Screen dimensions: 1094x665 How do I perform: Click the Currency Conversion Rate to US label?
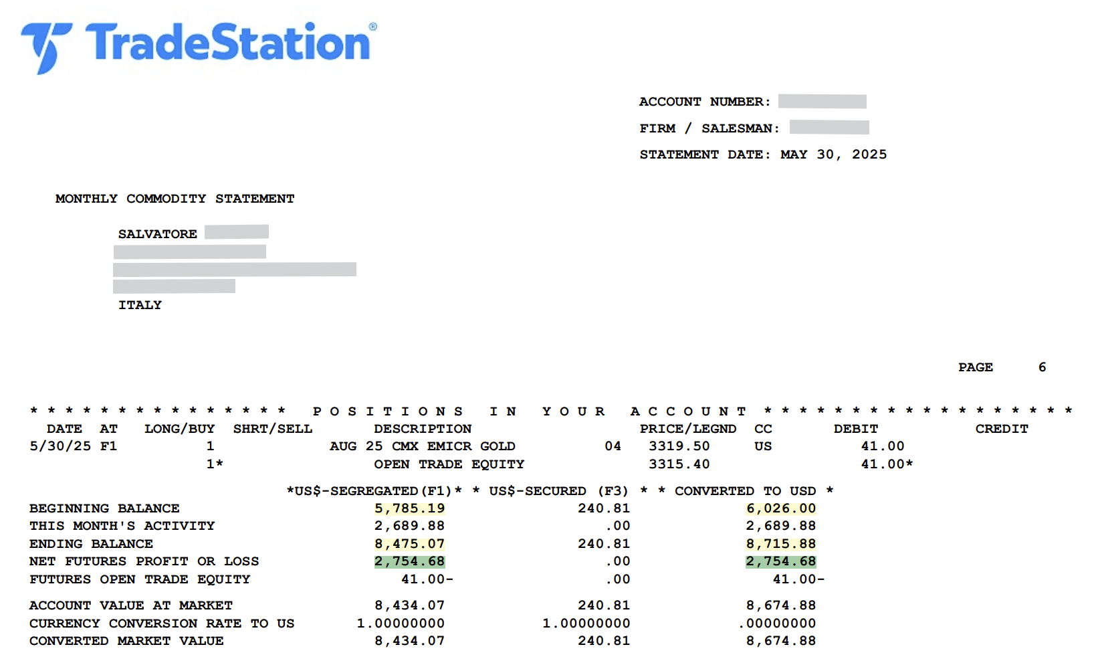[161, 624]
